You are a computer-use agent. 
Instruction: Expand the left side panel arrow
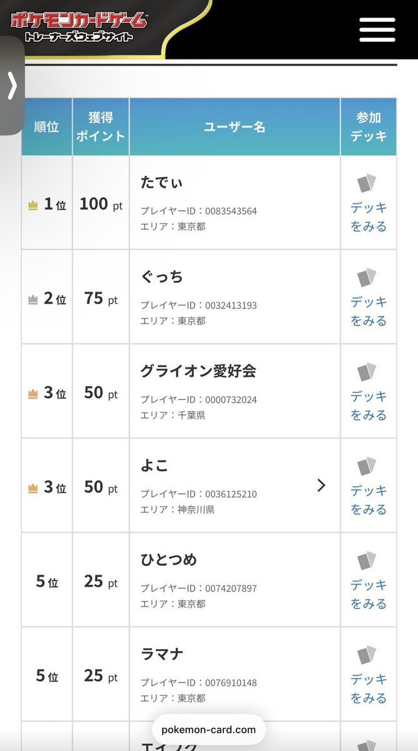pyautogui.click(x=12, y=86)
